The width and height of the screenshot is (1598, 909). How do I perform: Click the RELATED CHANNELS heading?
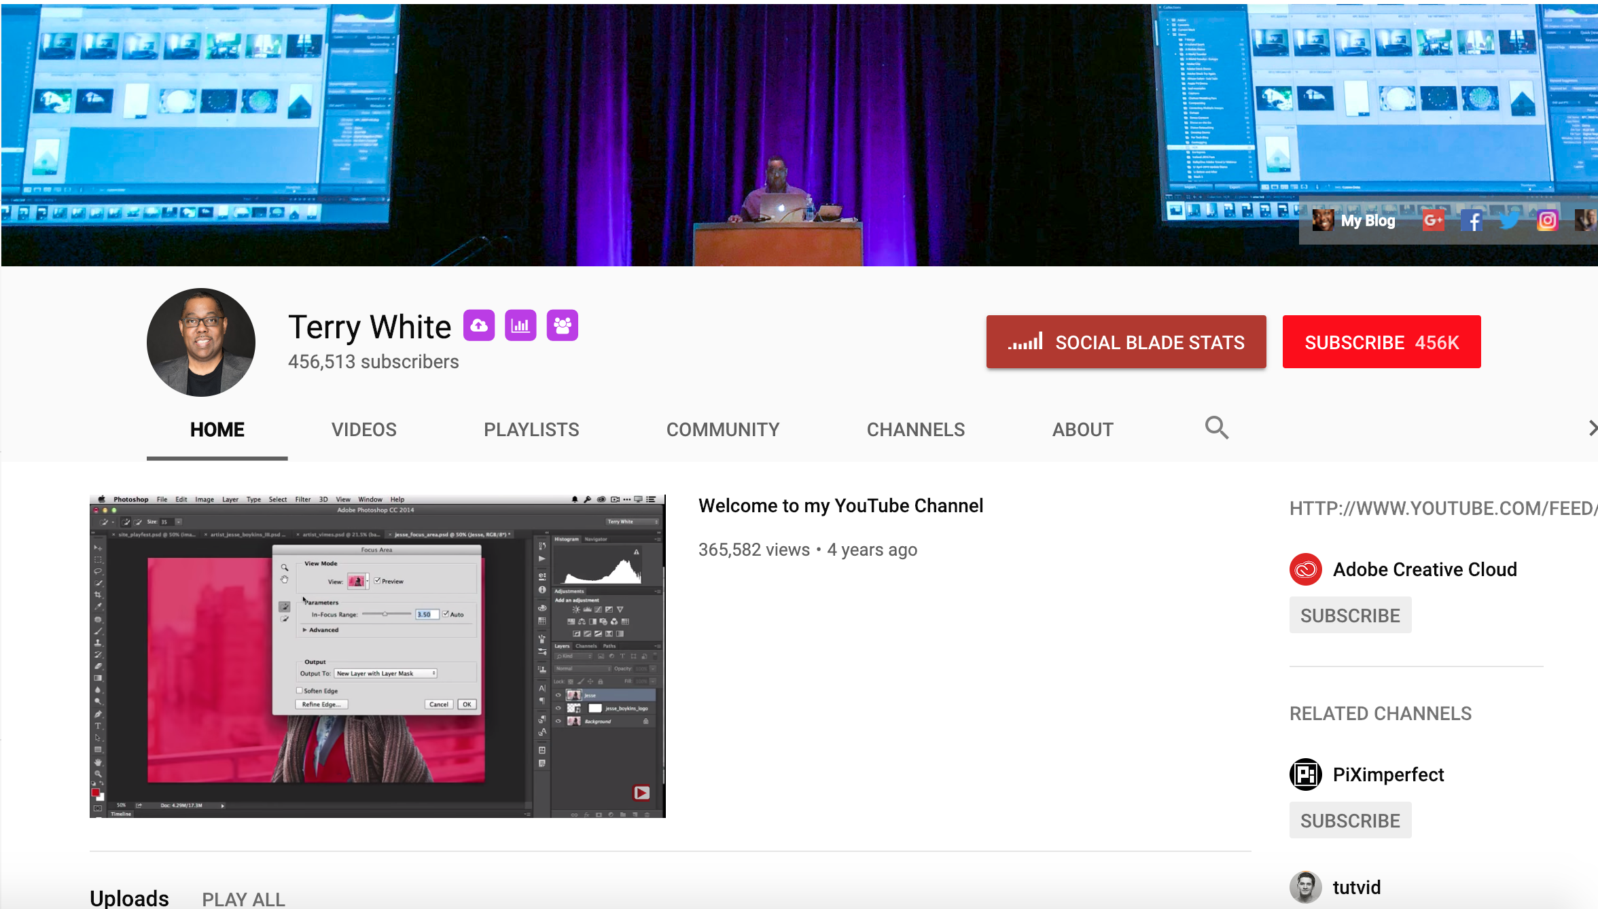click(1381, 713)
